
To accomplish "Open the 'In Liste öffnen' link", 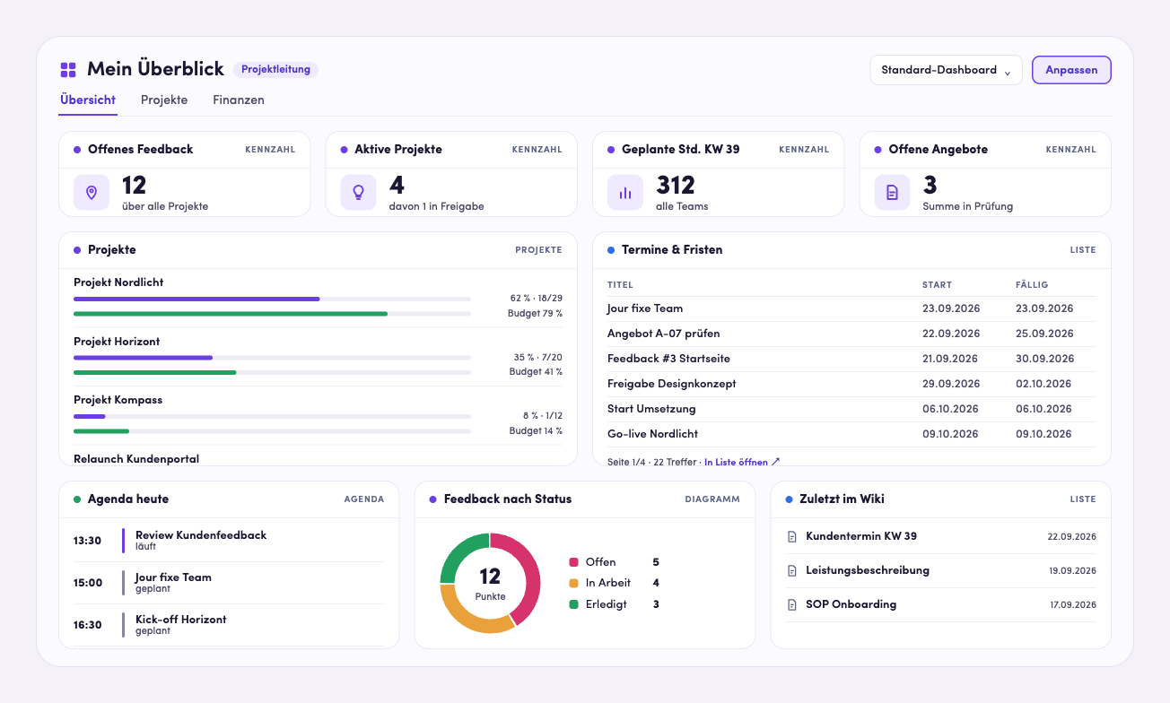I will [742, 463].
